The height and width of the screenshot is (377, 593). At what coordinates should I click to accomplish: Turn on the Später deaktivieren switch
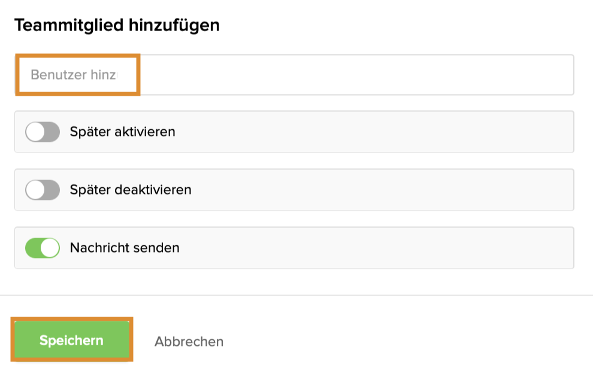(43, 190)
